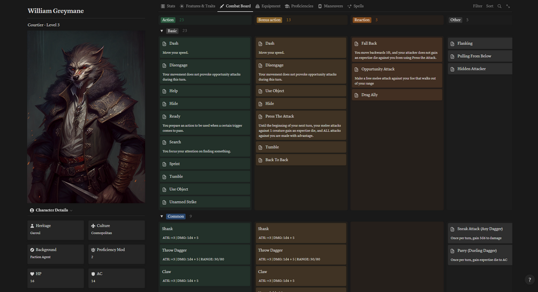Expand the Character Details dropdown chevron

(71, 210)
